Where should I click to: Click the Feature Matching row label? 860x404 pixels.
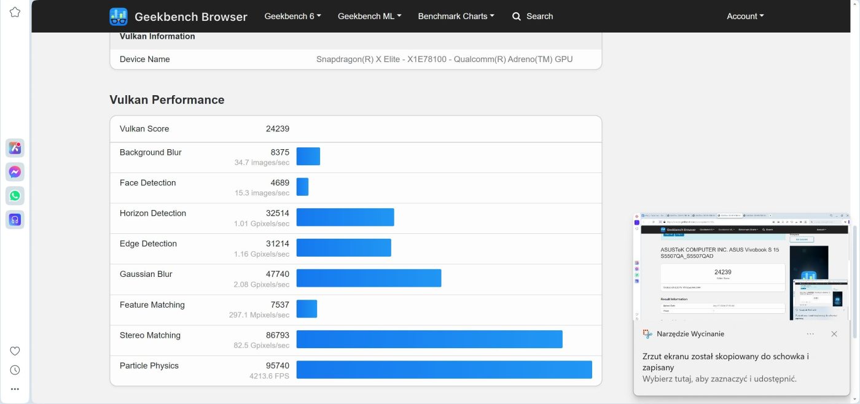pyautogui.click(x=152, y=305)
